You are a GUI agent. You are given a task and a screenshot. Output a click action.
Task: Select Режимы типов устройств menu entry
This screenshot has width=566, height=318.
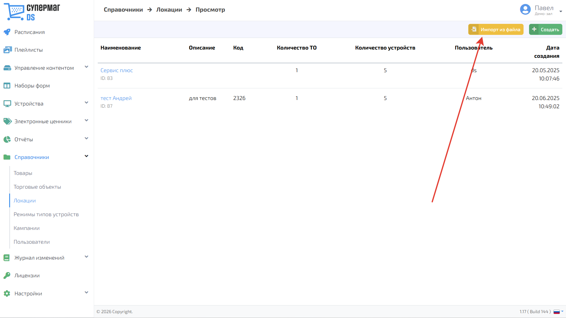pos(46,214)
